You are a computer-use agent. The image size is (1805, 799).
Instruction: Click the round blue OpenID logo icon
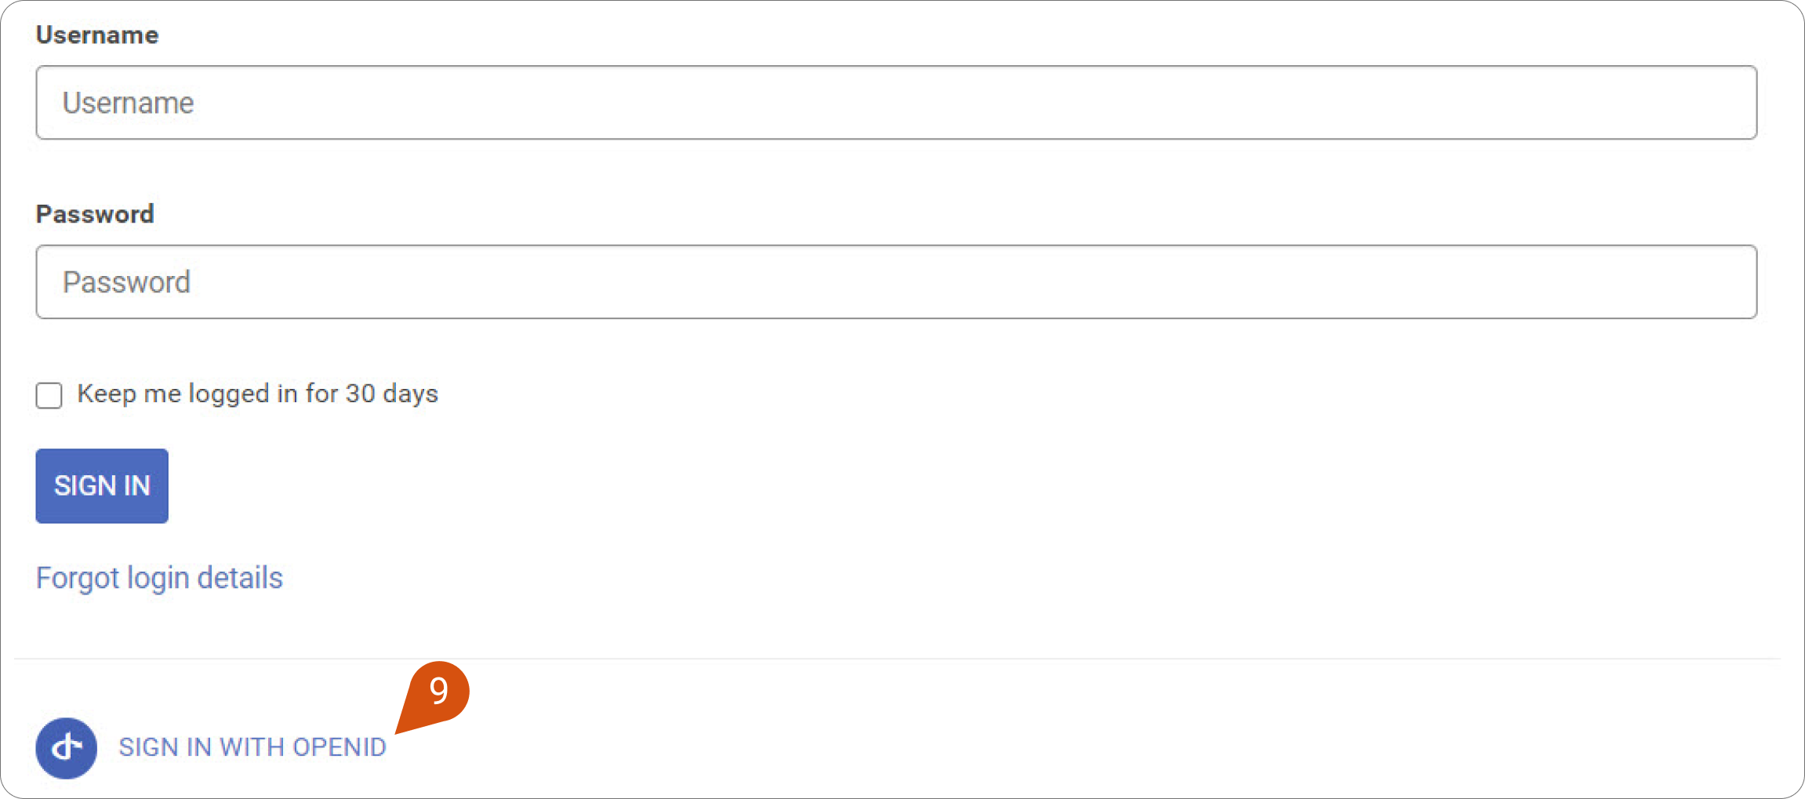[x=66, y=748]
